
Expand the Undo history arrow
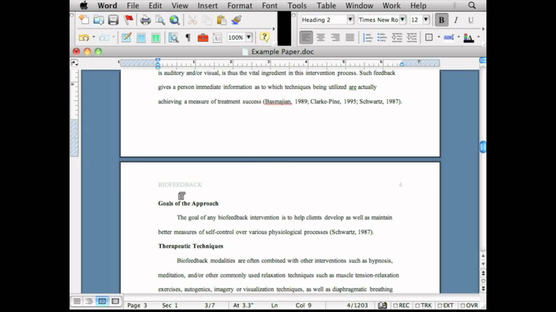click(93, 38)
